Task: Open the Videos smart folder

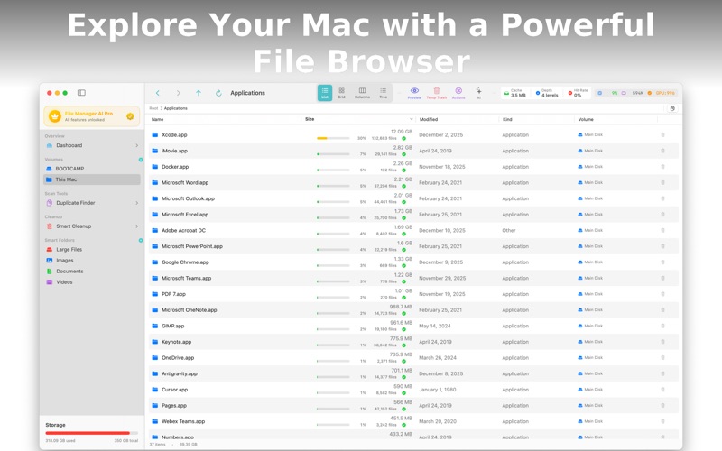Action: tap(92, 282)
